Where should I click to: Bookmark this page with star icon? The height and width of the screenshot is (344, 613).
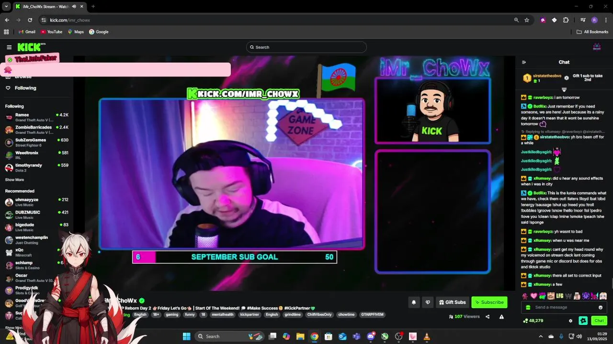(527, 20)
